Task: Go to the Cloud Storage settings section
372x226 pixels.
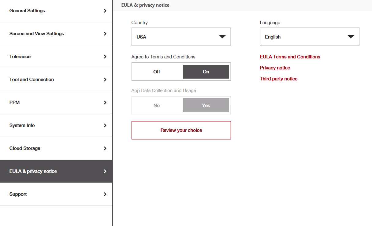Action: pyautogui.click(x=25, y=148)
